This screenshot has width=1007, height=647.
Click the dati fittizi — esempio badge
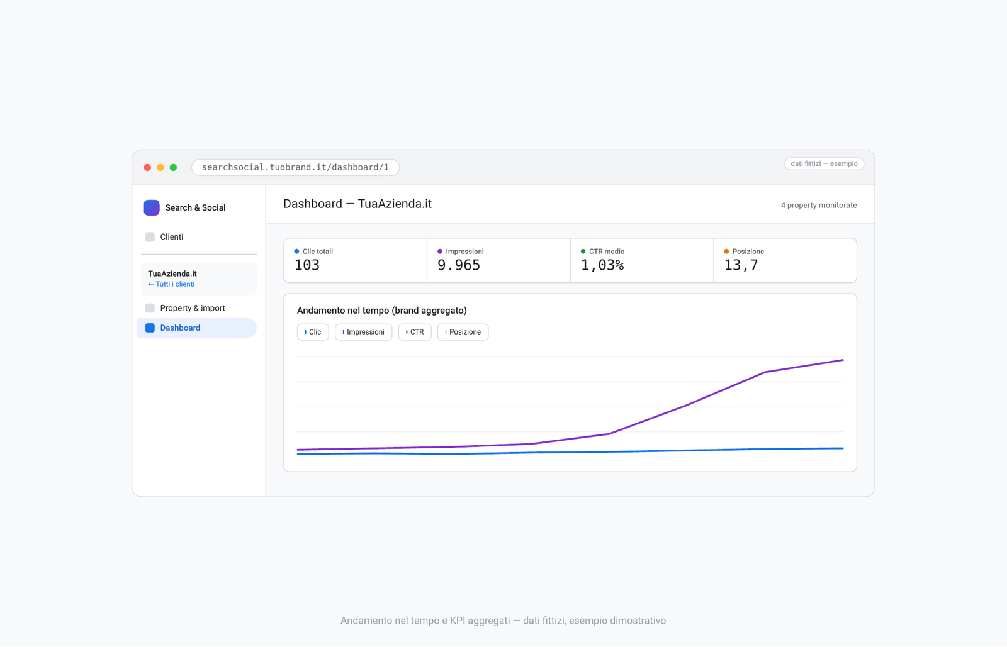click(x=824, y=163)
